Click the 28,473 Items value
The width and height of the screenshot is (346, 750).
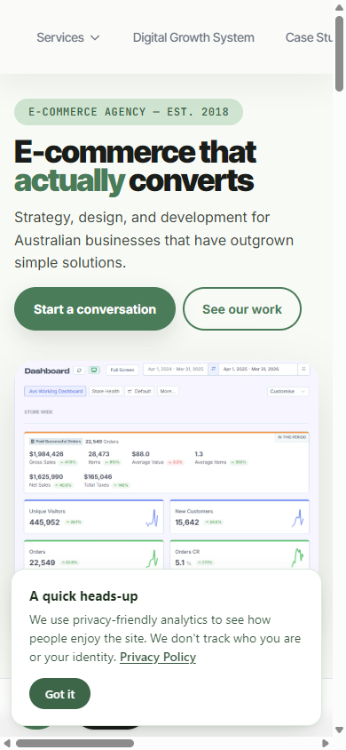coord(98,454)
